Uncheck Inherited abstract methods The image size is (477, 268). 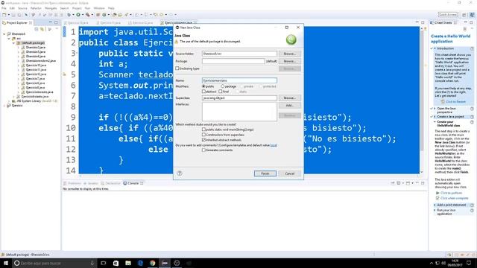pyautogui.click(x=203, y=140)
